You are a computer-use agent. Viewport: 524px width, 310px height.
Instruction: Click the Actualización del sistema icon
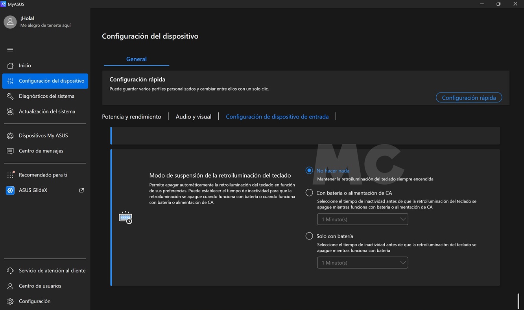(x=10, y=112)
